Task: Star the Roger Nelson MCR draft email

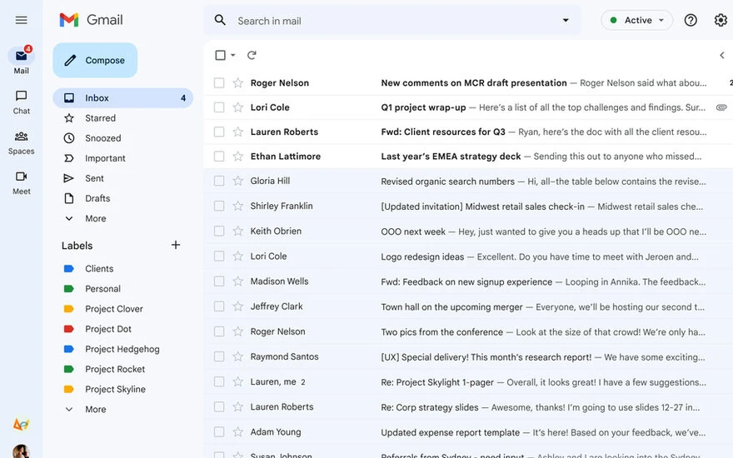Action: pyautogui.click(x=238, y=82)
